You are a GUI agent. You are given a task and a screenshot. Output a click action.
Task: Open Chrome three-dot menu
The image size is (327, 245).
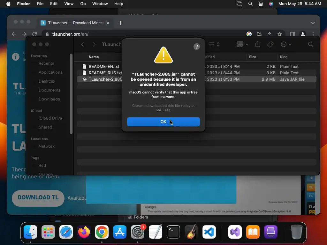tap(313, 34)
